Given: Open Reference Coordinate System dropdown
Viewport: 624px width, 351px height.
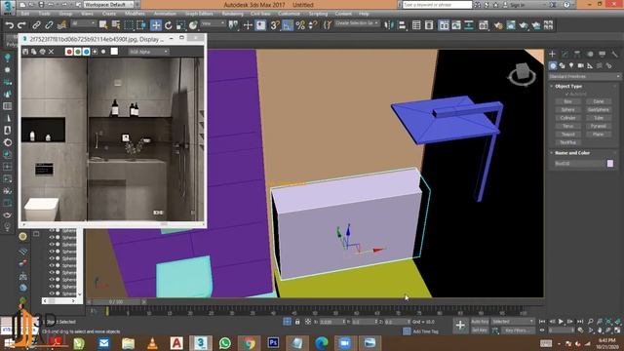Looking at the screenshot, I should click(213, 23).
